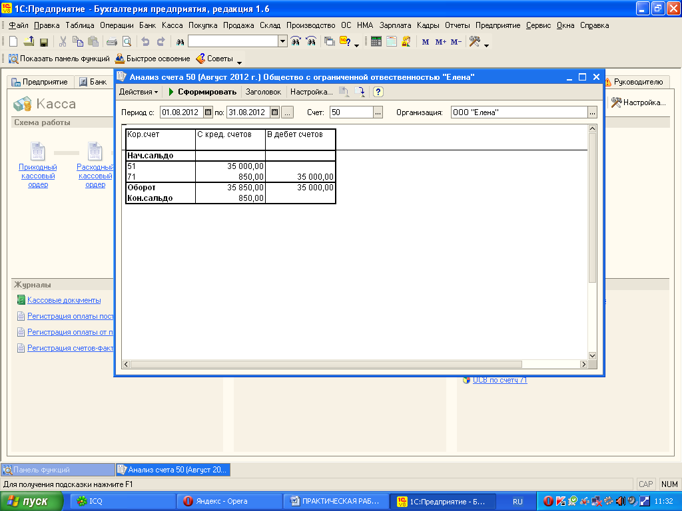Screen dimensions: 682x511
Task: Click the M memory button
Action: pos(426,42)
